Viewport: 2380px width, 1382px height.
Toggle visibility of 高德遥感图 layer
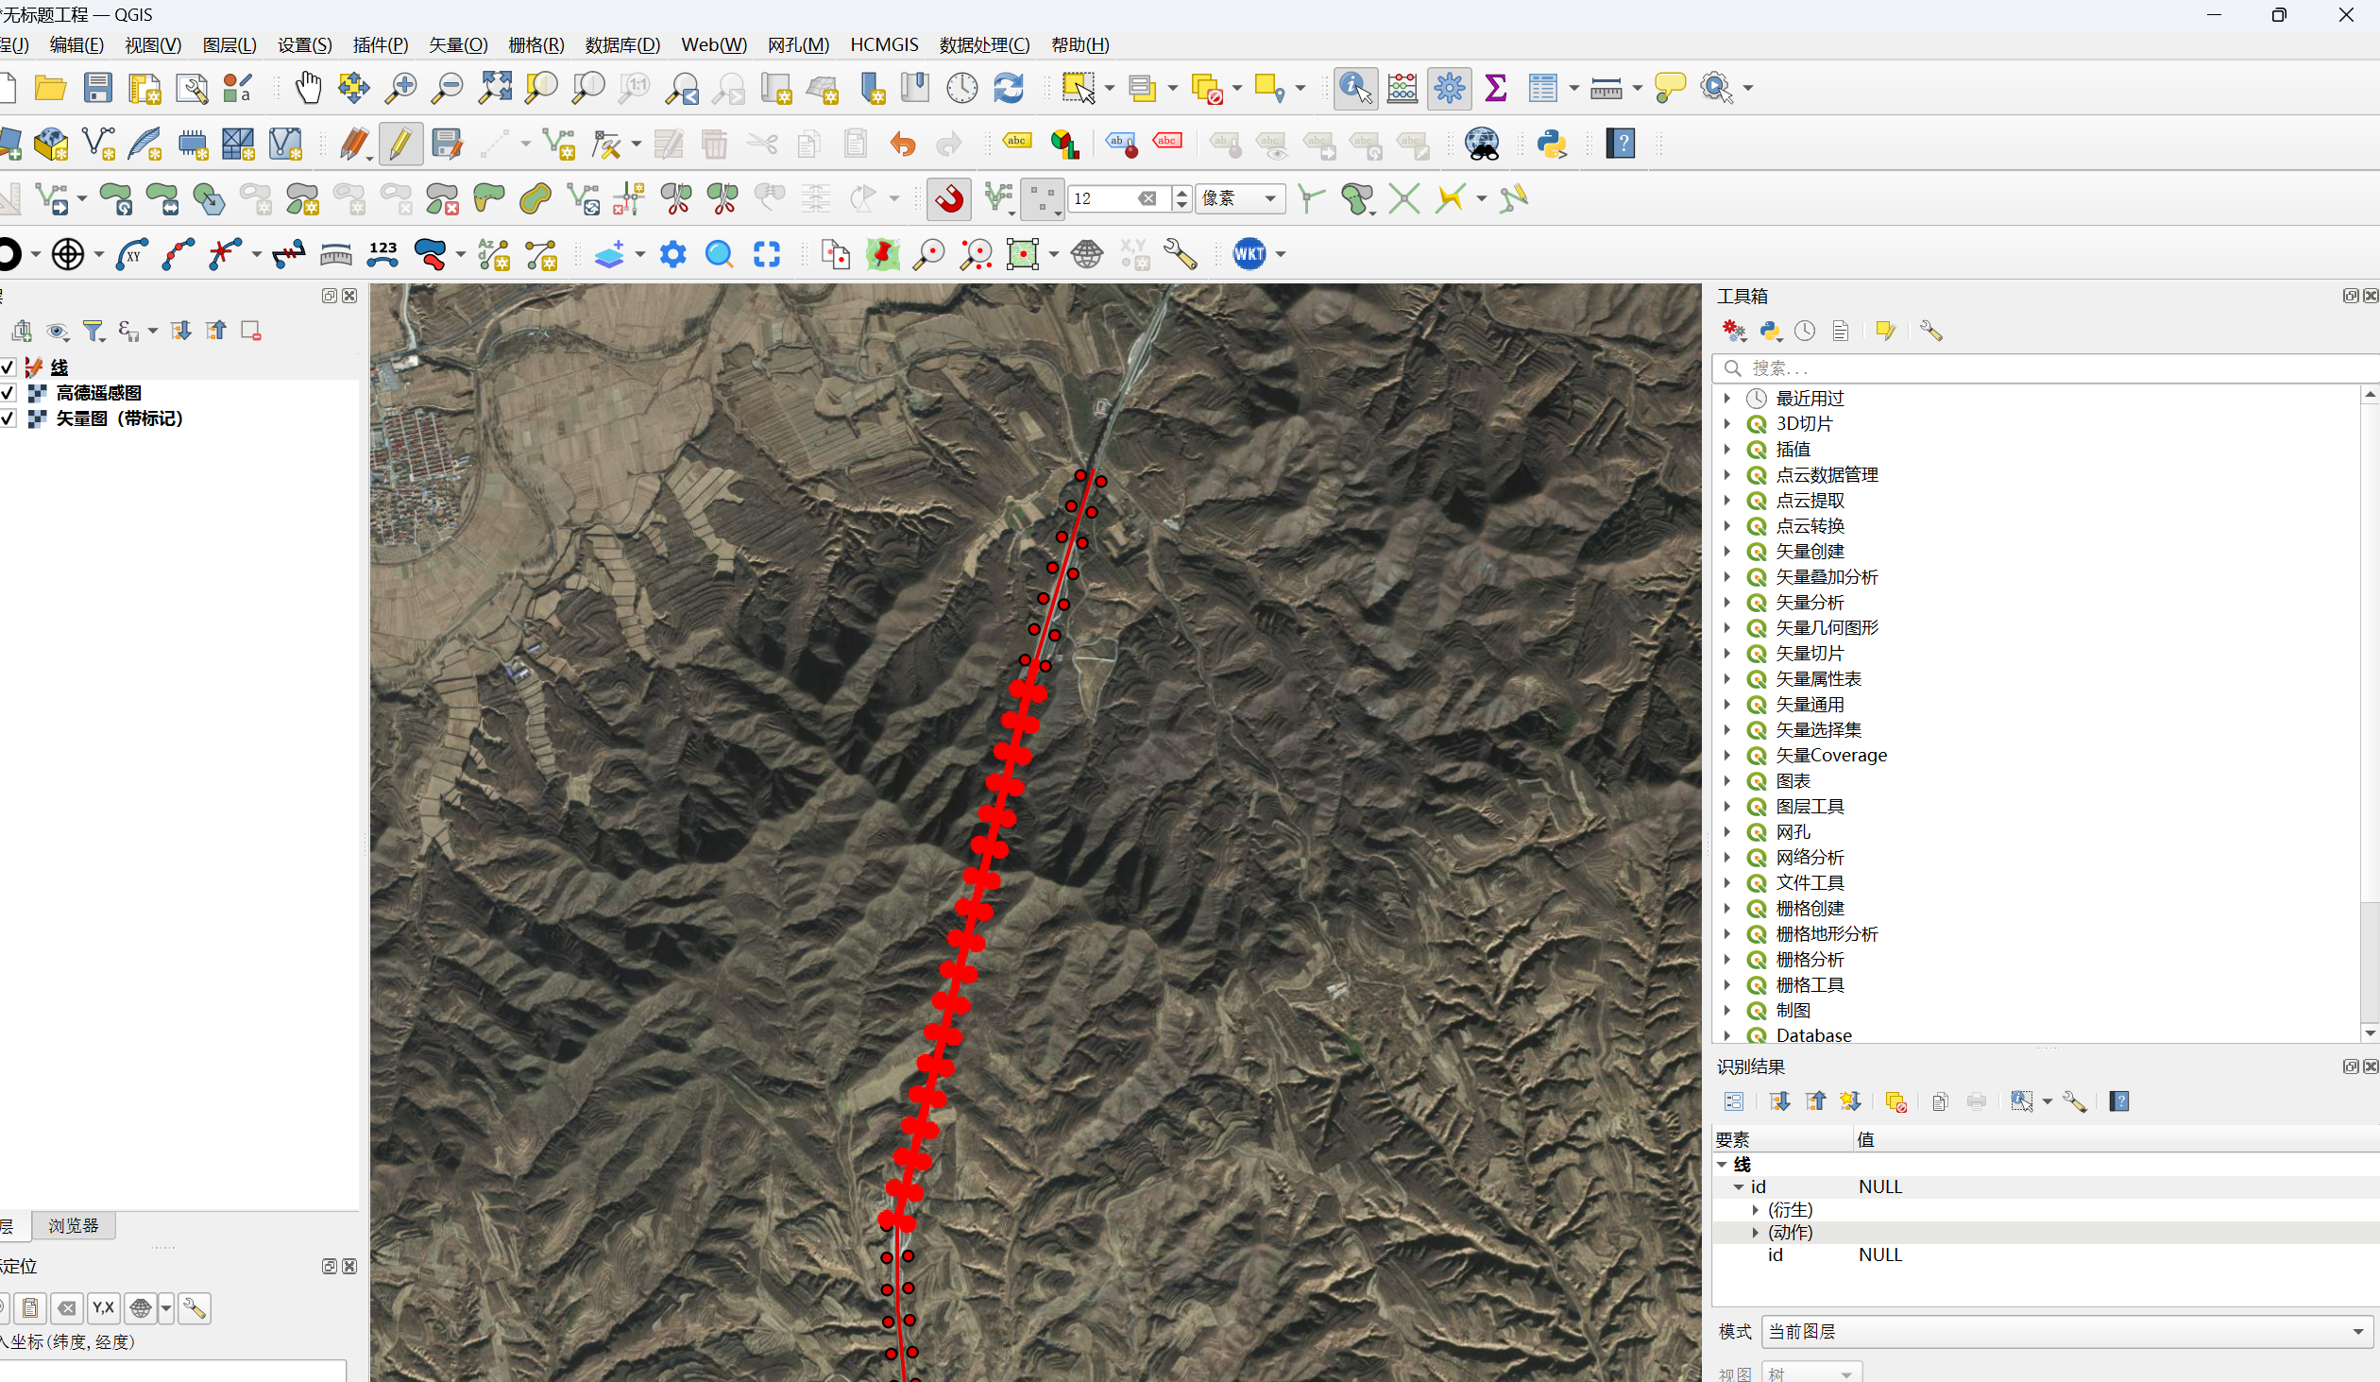[x=8, y=392]
